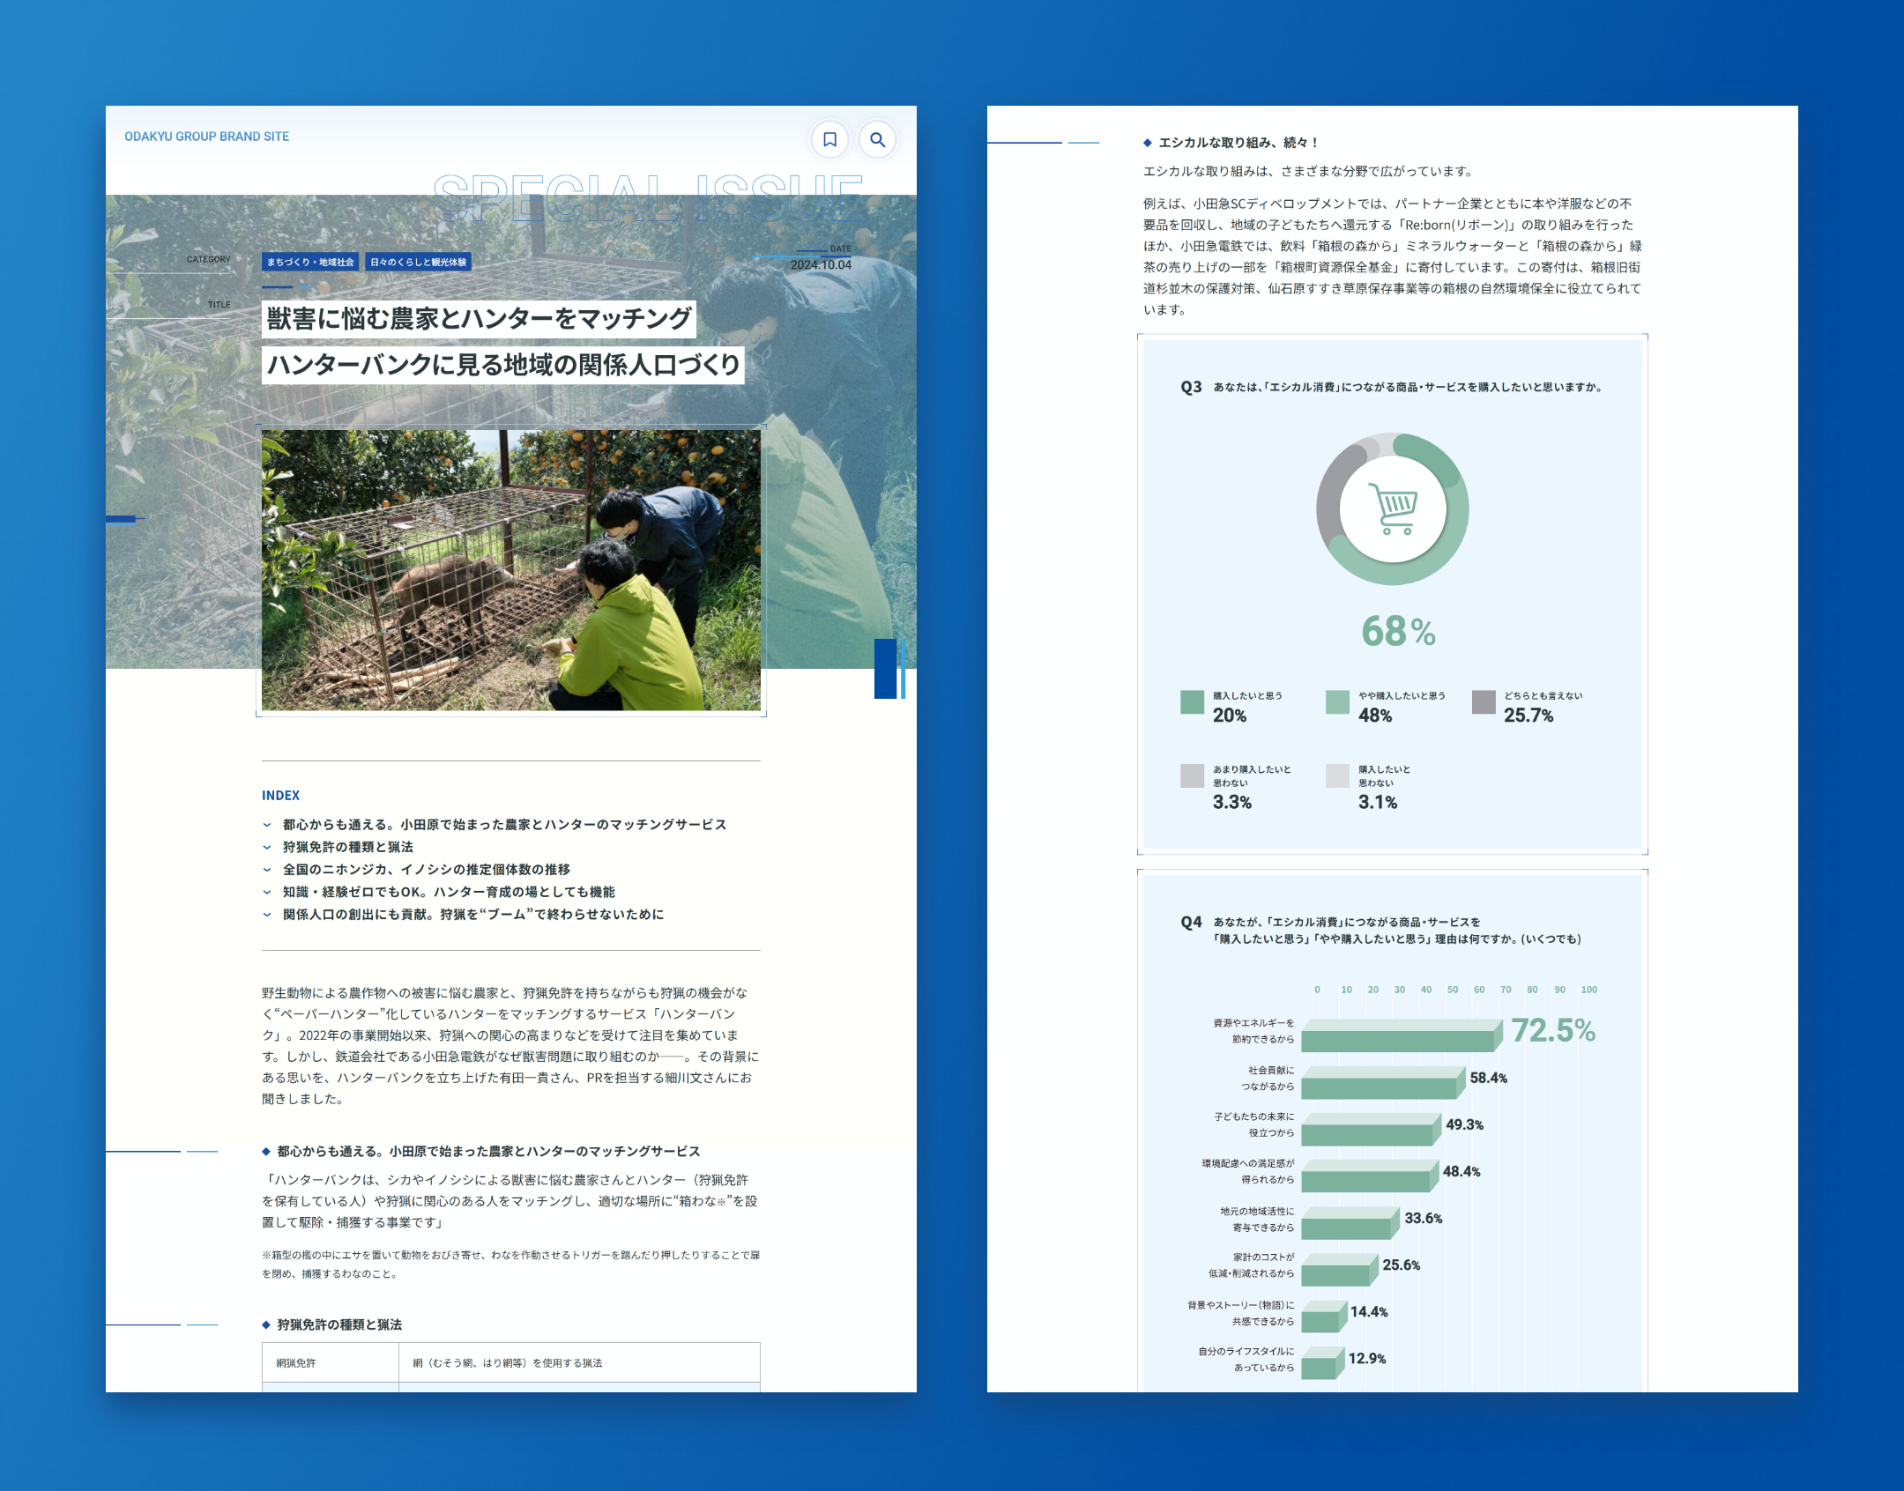1904x1491 pixels.
Task: Click the 25.7% legend value
Action: pyautogui.click(x=1528, y=716)
